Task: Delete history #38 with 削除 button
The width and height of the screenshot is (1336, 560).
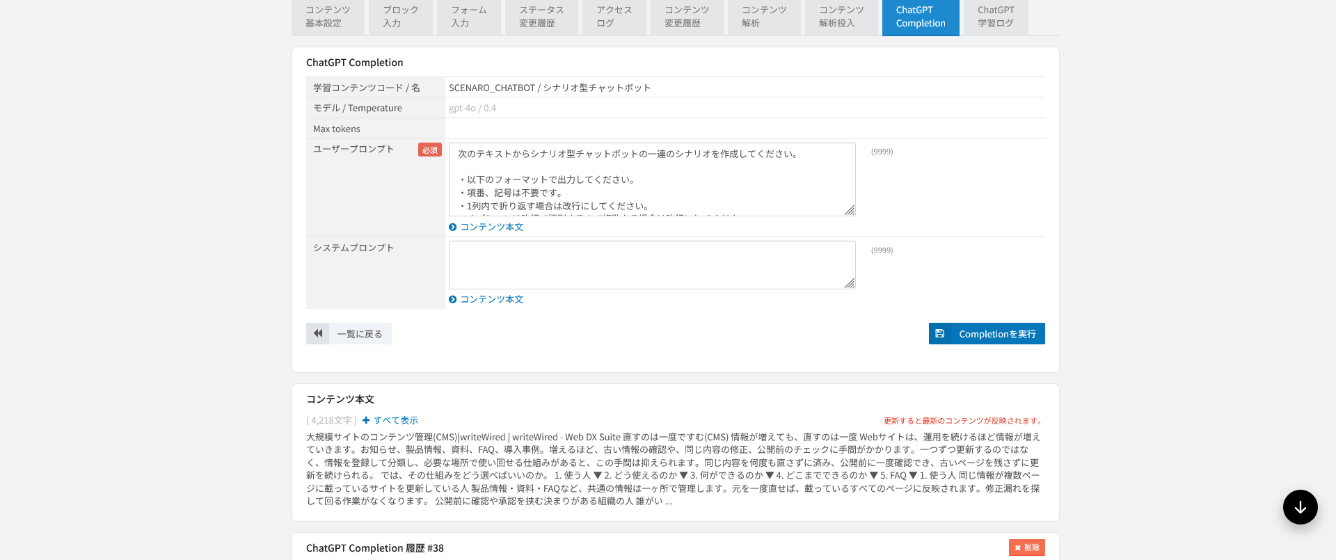Action: 1027,547
